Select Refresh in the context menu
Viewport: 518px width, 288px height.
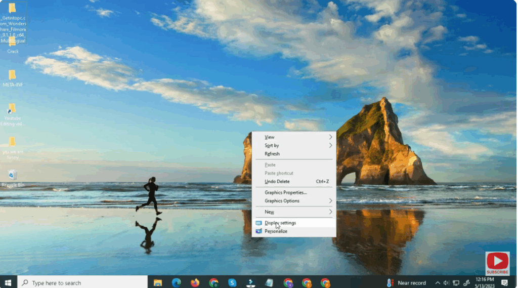294,154
